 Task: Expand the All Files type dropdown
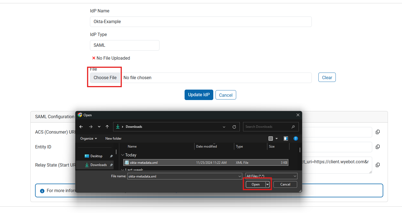pyautogui.click(x=295, y=176)
